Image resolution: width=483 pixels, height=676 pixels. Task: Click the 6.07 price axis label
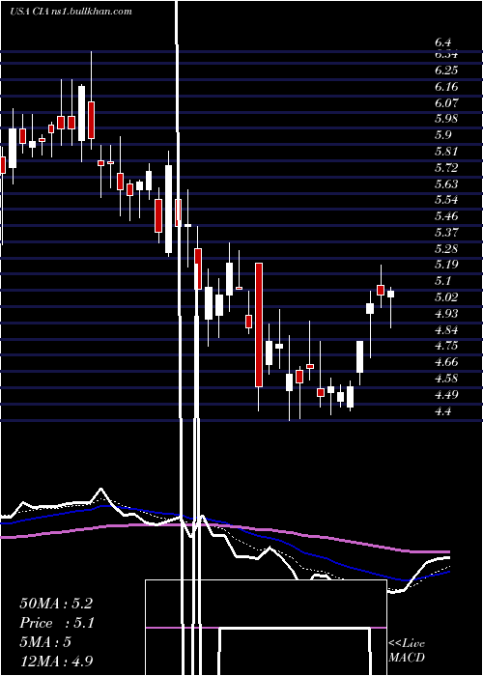tap(446, 103)
